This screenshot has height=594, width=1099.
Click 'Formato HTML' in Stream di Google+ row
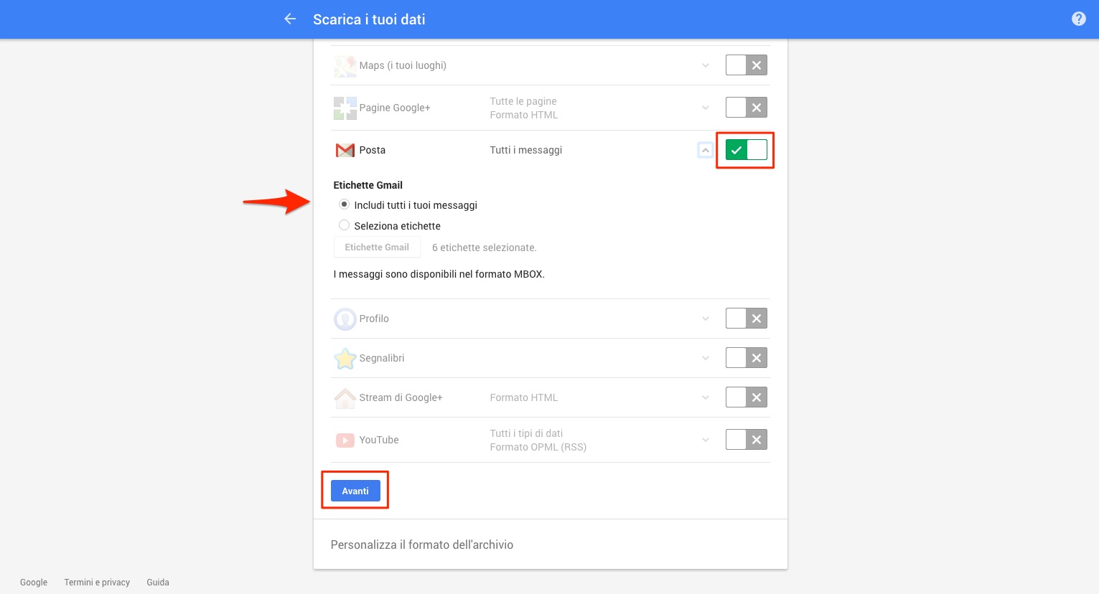coord(524,397)
